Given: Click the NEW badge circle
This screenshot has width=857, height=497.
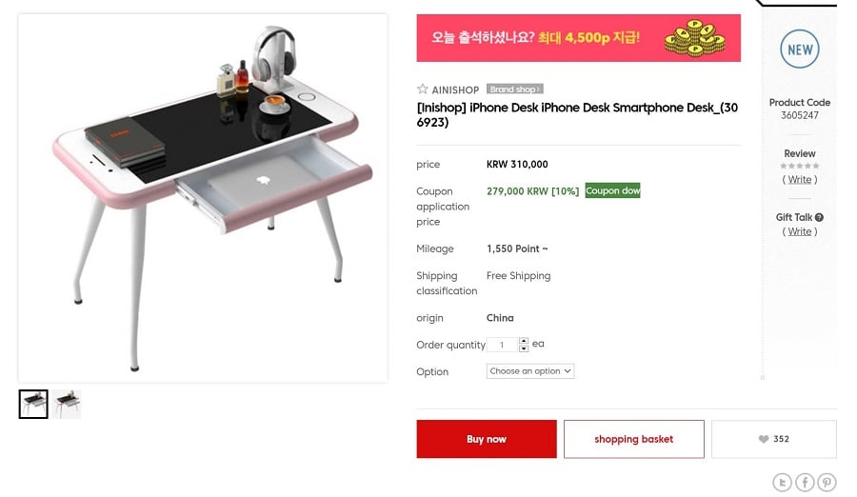Looking at the screenshot, I should click(800, 50).
